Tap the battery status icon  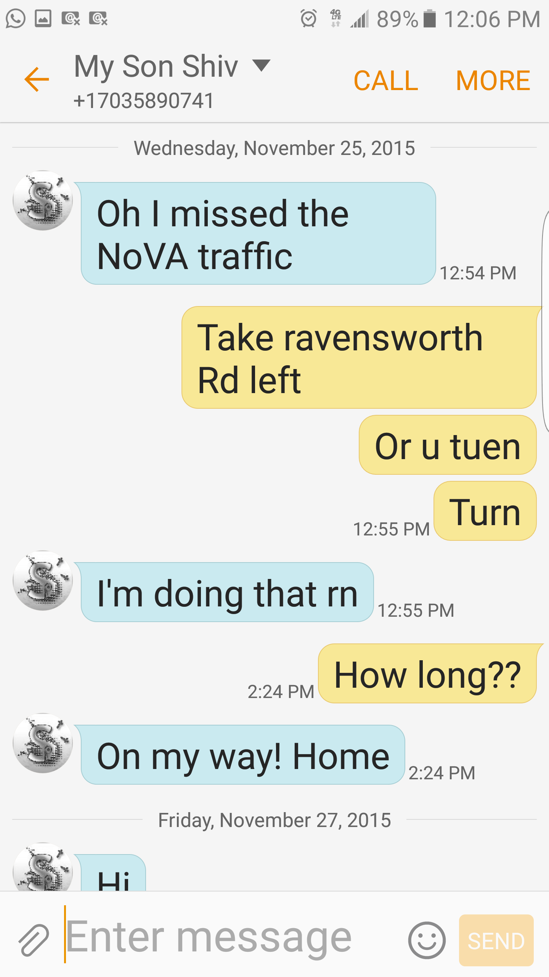coord(430,18)
